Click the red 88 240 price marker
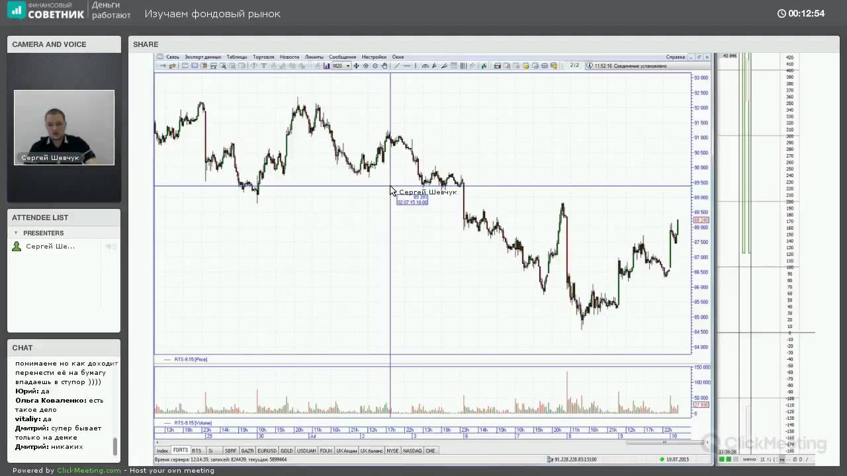Image resolution: width=847 pixels, height=476 pixels. click(701, 220)
